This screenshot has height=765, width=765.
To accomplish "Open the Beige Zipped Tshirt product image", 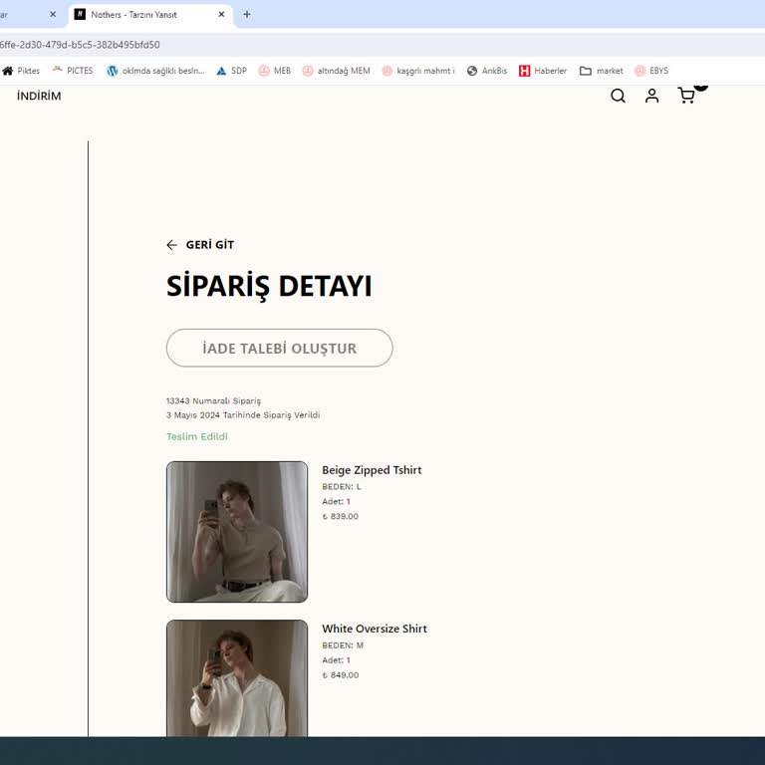I will click(x=237, y=532).
